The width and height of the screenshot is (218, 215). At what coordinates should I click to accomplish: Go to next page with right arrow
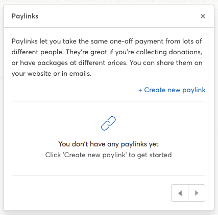click(x=197, y=193)
